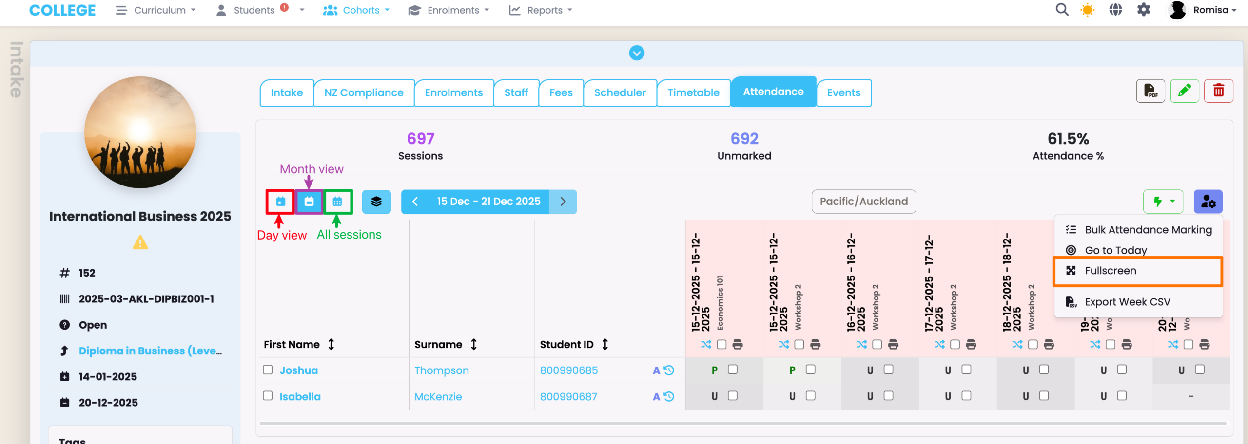Click the red trash delete icon
Image resolution: width=1248 pixels, height=444 pixels.
(1218, 91)
